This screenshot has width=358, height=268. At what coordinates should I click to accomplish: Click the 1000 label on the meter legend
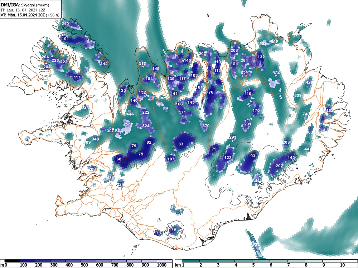[162, 265]
